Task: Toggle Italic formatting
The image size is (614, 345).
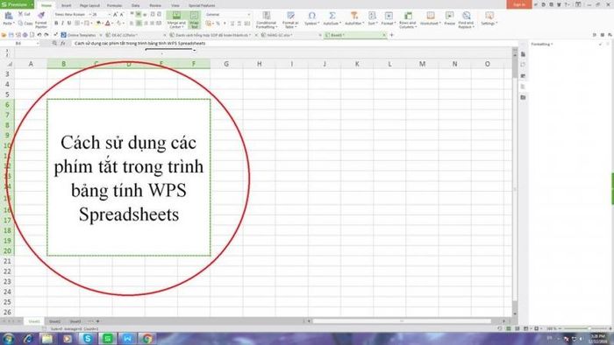Action: 62,24
